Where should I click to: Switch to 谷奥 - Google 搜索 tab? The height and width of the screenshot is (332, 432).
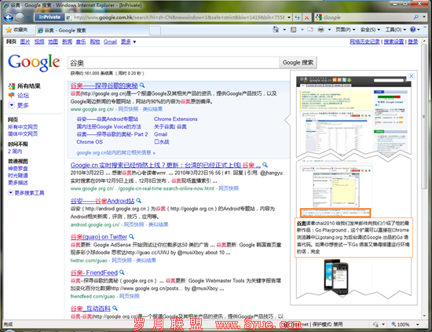click(x=93, y=31)
